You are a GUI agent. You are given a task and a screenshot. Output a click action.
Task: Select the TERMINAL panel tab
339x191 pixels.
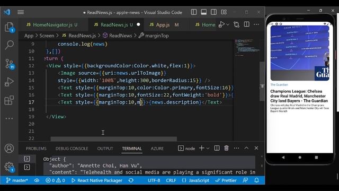132,149
